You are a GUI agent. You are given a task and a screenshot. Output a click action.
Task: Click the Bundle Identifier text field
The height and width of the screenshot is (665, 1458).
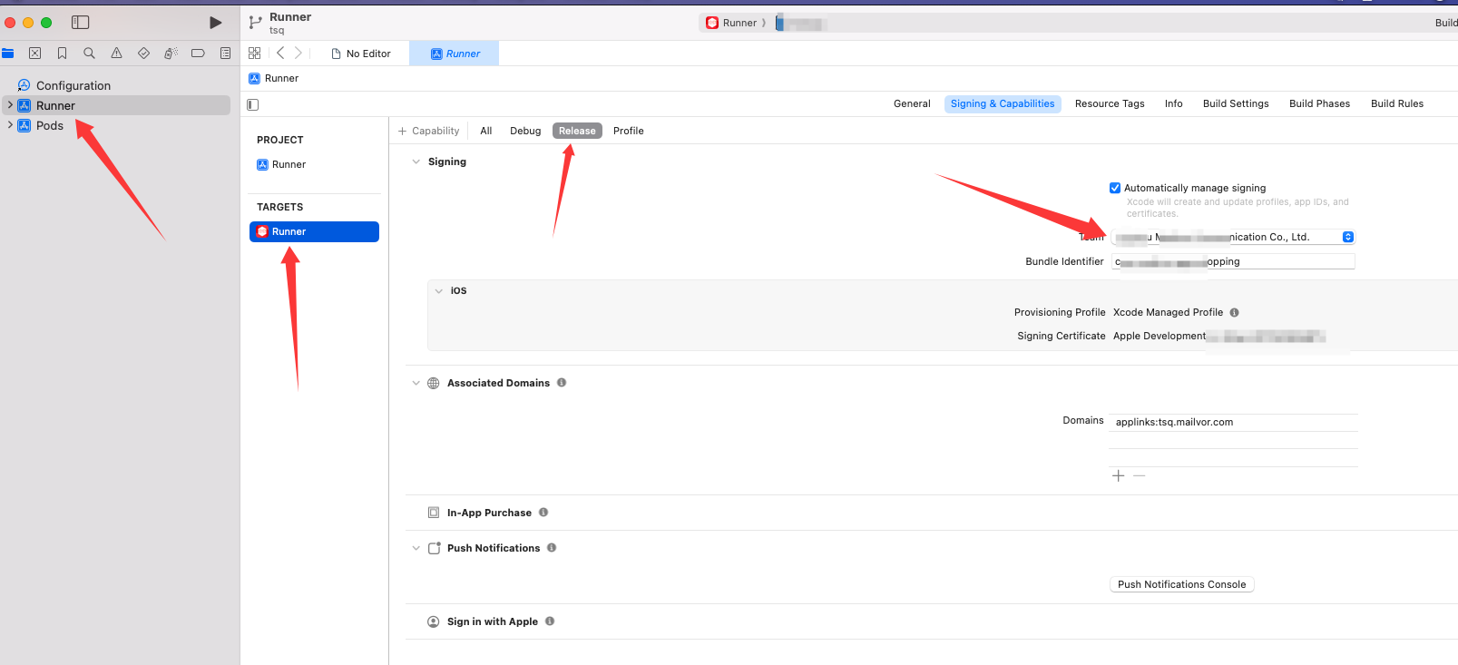tap(1232, 261)
